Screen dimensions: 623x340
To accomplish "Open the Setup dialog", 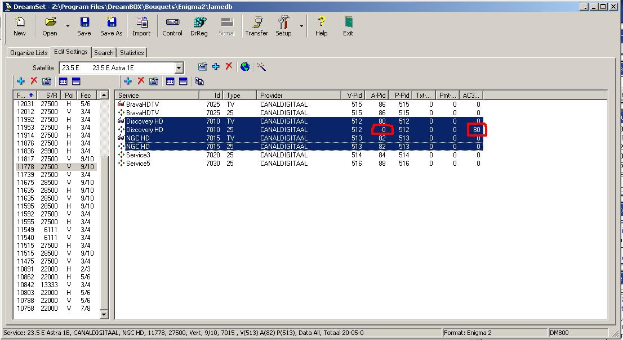I will pos(284,26).
